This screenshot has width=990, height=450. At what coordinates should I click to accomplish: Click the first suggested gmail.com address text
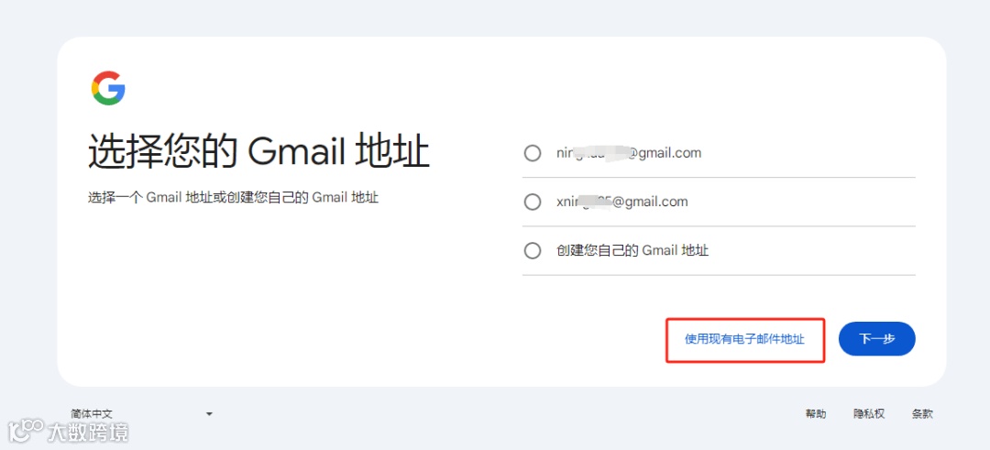coord(628,153)
